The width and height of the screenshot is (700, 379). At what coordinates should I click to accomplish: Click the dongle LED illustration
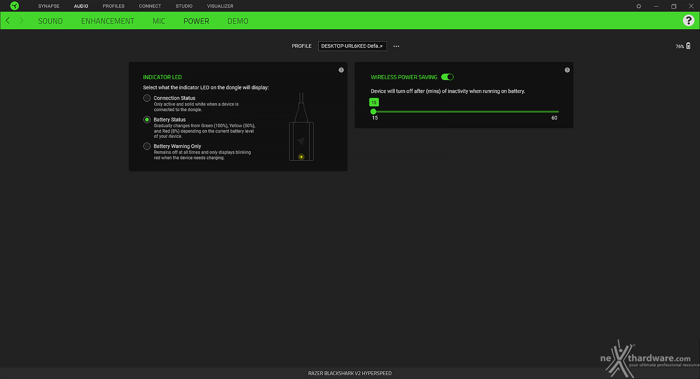click(301, 127)
